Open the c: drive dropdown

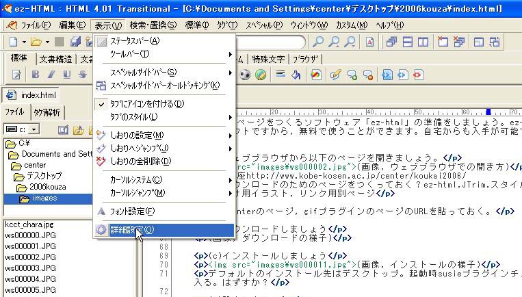pyautogui.click(x=34, y=129)
